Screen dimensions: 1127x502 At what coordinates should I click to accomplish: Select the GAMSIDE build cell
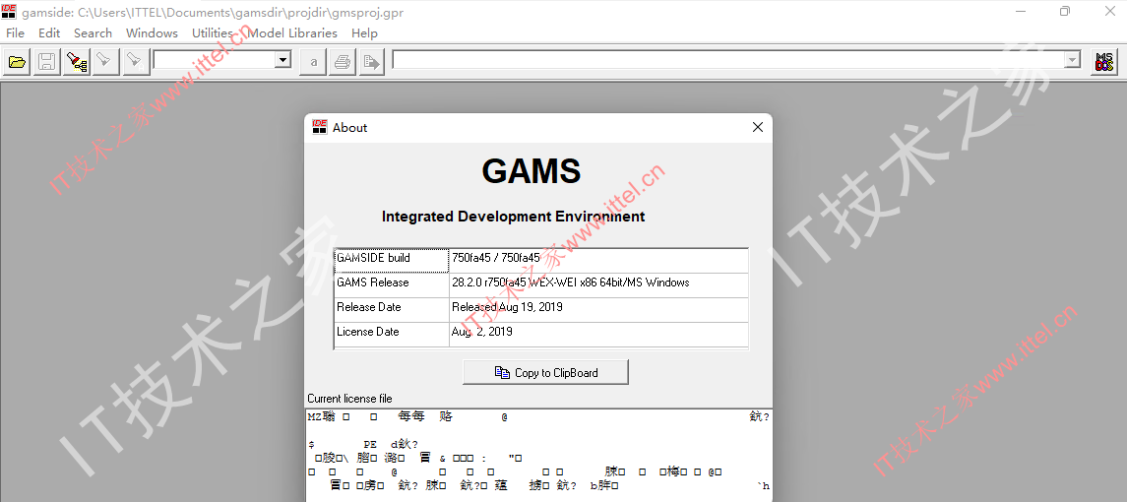[x=392, y=260]
